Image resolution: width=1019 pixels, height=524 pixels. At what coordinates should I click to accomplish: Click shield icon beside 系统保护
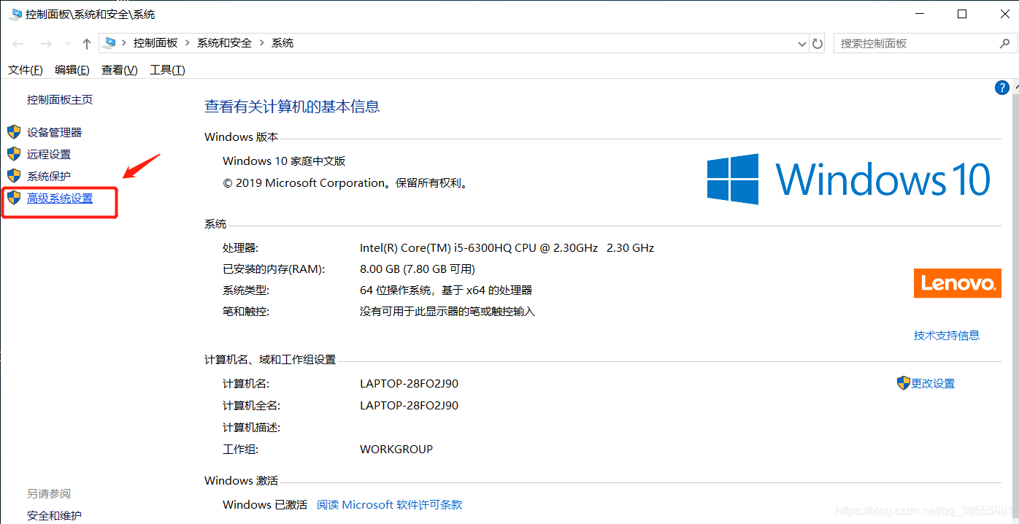(x=14, y=176)
